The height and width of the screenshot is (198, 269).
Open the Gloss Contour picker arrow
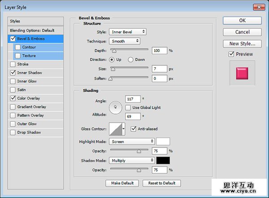tap(124, 129)
